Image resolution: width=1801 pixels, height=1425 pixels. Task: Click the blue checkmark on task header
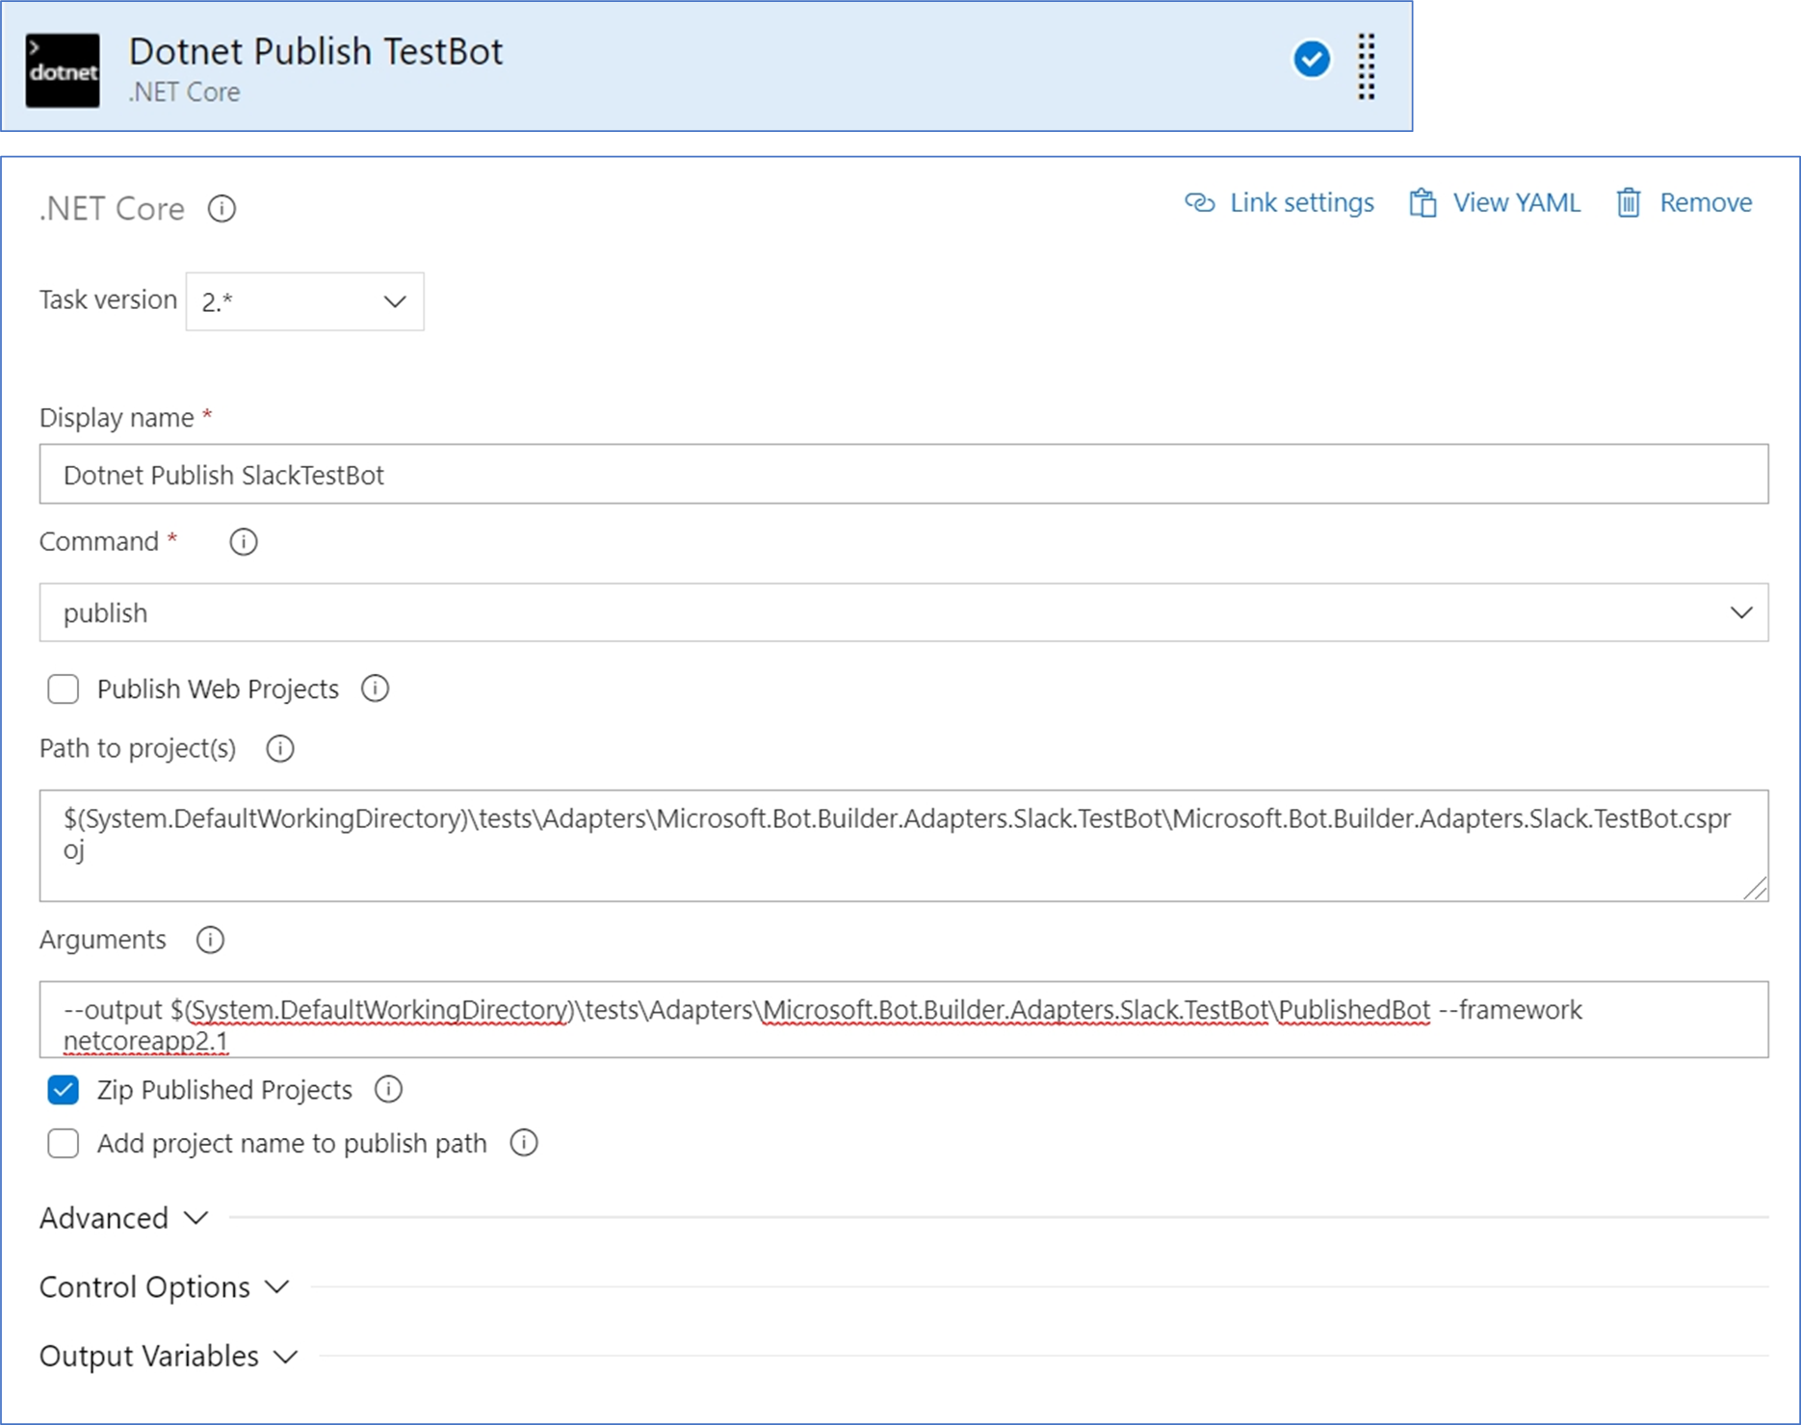(1311, 59)
